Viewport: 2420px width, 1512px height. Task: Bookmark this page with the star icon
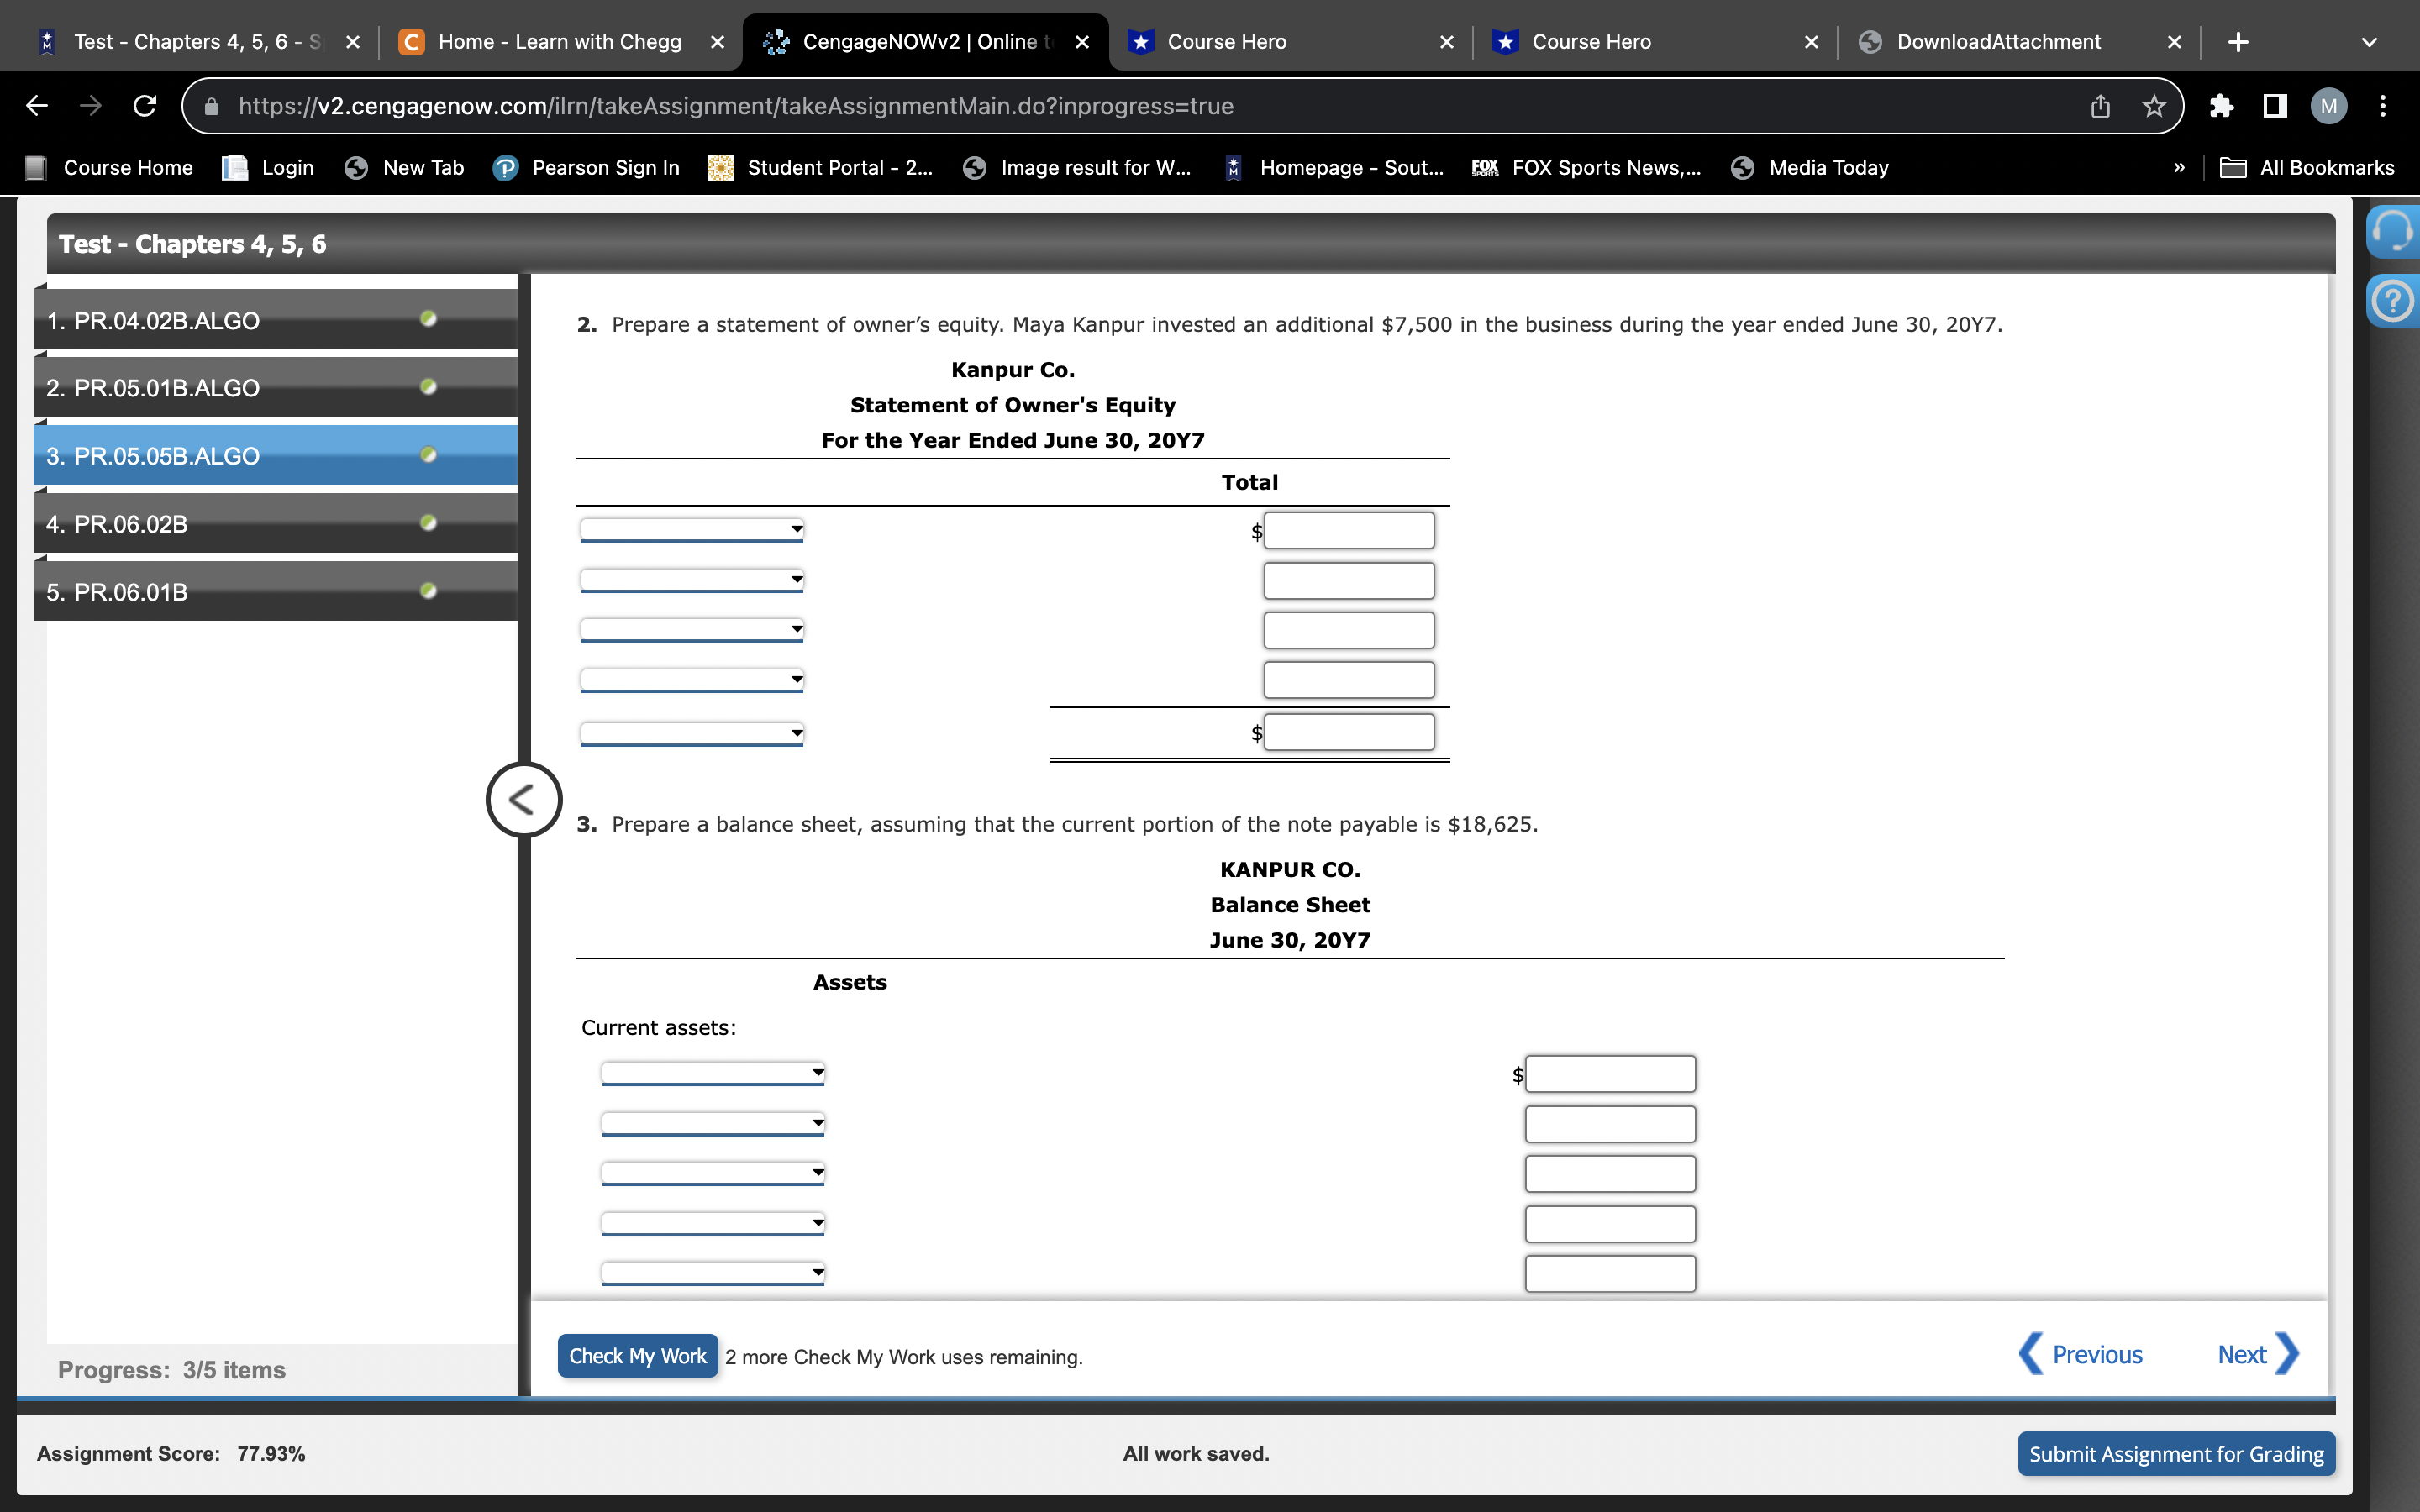pos(2153,106)
